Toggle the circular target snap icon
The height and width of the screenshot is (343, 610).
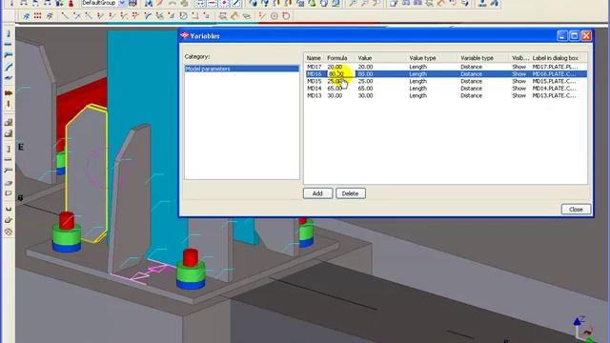[274, 16]
